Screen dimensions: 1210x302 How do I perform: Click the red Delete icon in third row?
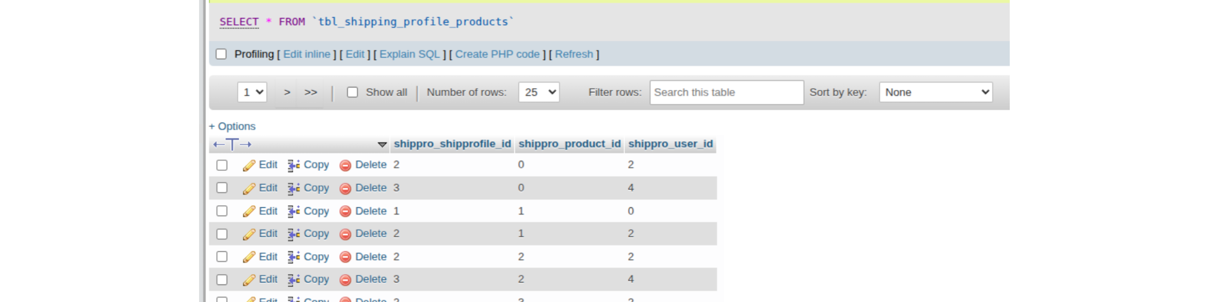[345, 211]
